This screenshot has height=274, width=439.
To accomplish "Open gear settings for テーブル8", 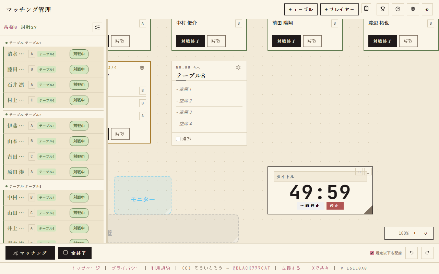I will 238,67.
